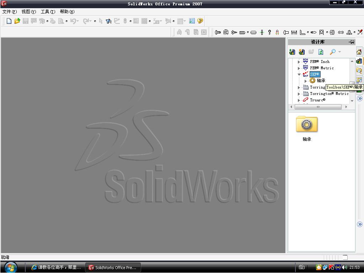Screen dimensions: 364x273
Task: Click the horizontal scrollbar right arrow
Action: 346,107
